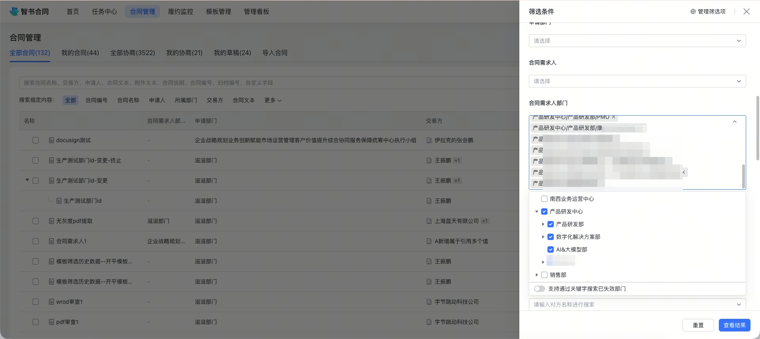
Task: Select checkbox for 生产测试部门id-变更-终止 row
Action: pyautogui.click(x=36, y=160)
